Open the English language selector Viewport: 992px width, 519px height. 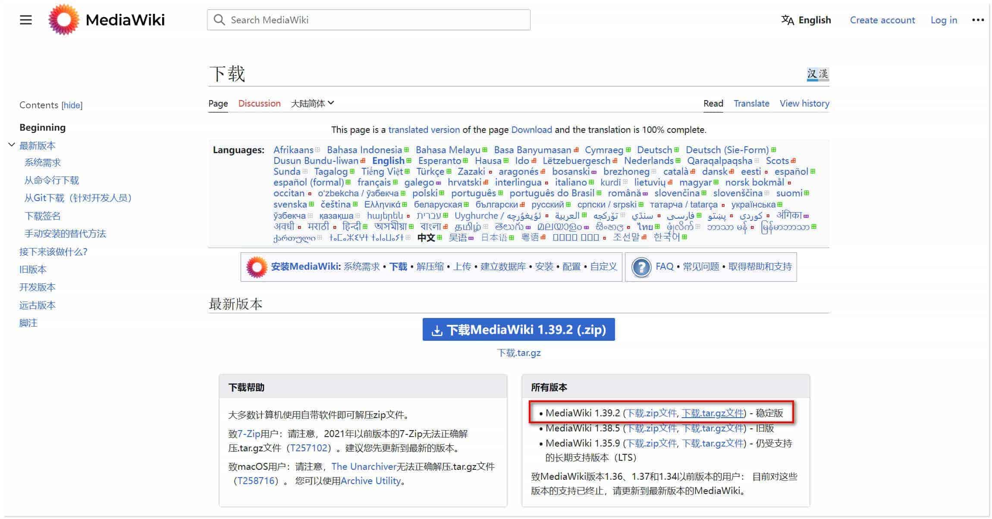814,20
